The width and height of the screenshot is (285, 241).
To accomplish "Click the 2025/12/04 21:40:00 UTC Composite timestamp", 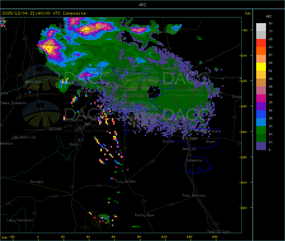I will pyautogui.click(x=44, y=13).
